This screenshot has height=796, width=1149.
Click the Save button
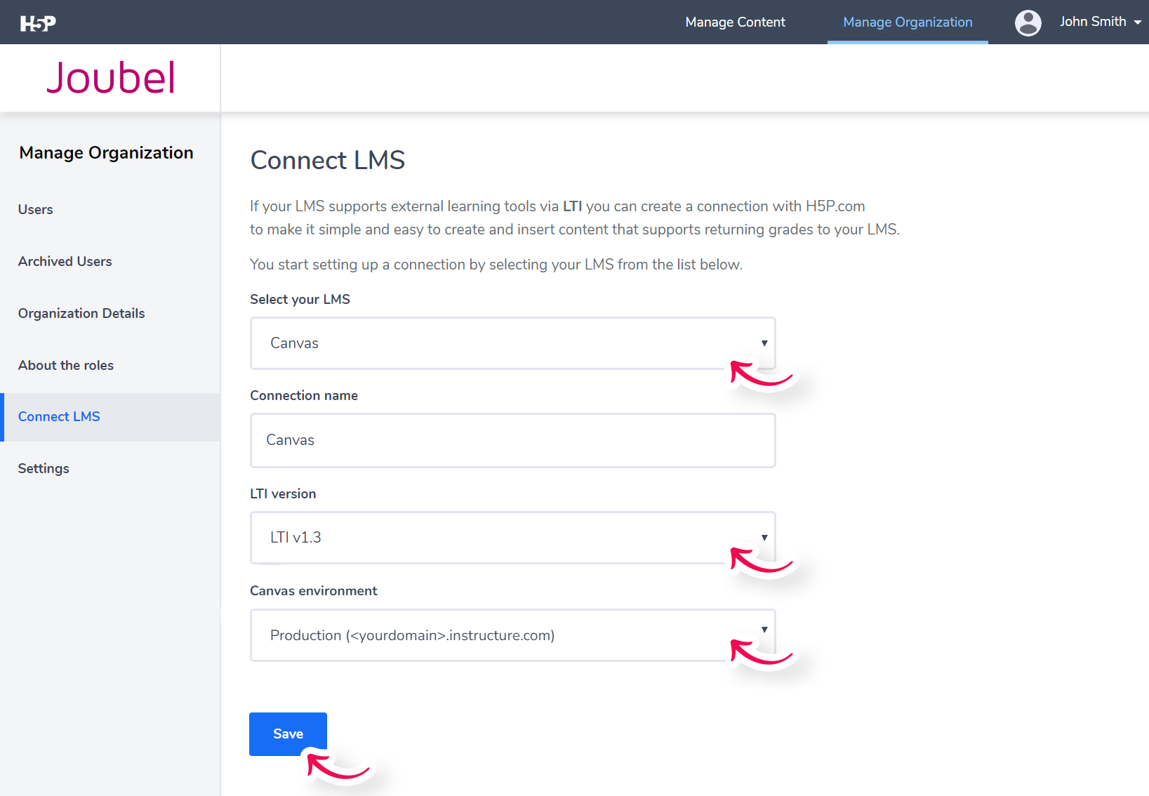click(288, 734)
